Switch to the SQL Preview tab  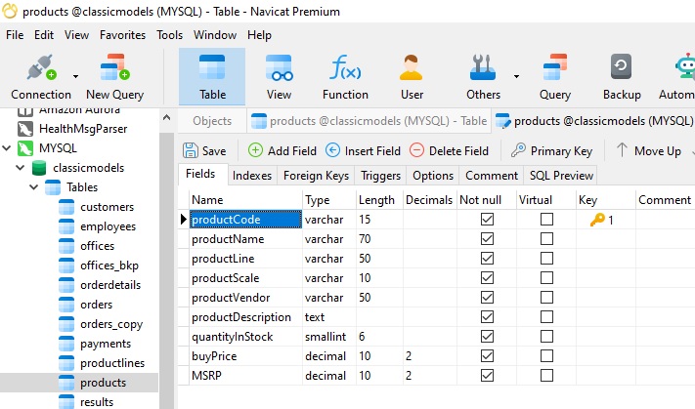(561, 176)
